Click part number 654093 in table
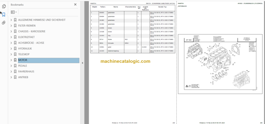This screenshot has width=265, height=124. [101, 13]
